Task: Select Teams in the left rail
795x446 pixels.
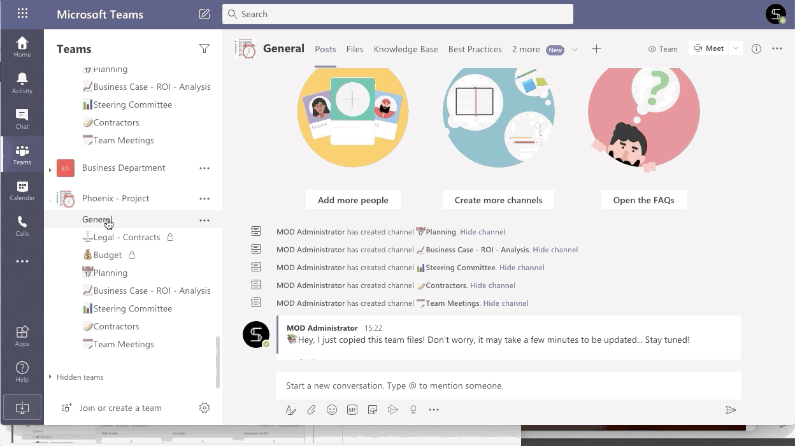Action: tap(22, 154)
